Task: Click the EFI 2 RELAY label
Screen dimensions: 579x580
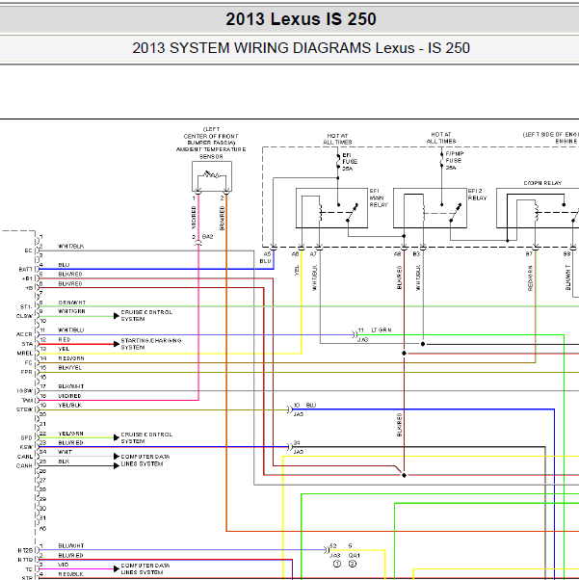Action: click(477, 195)
